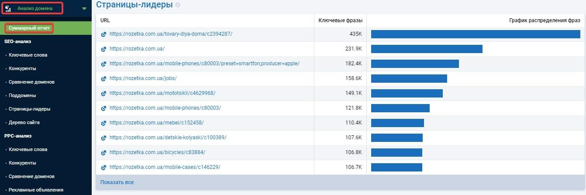Open the smartfon producer=apple URL link
Screen dimensions: 586x195
pos(204,64)
